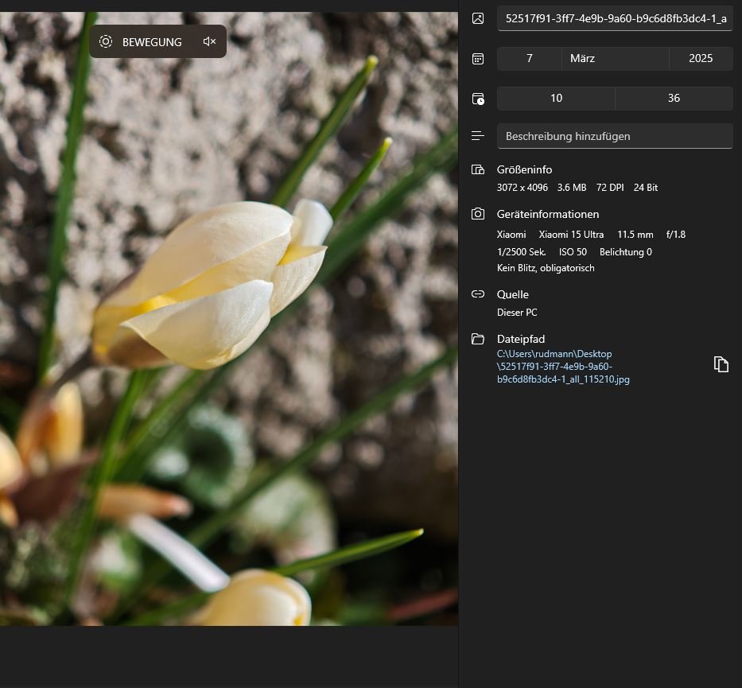Open the month field showing März

coord(615,59)
